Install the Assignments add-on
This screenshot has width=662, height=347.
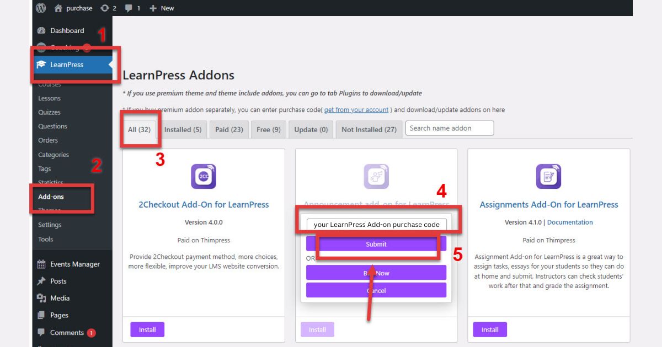[490, 330]
